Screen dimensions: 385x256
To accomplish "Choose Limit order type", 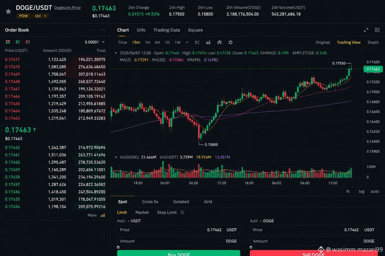I will (122, 212).
